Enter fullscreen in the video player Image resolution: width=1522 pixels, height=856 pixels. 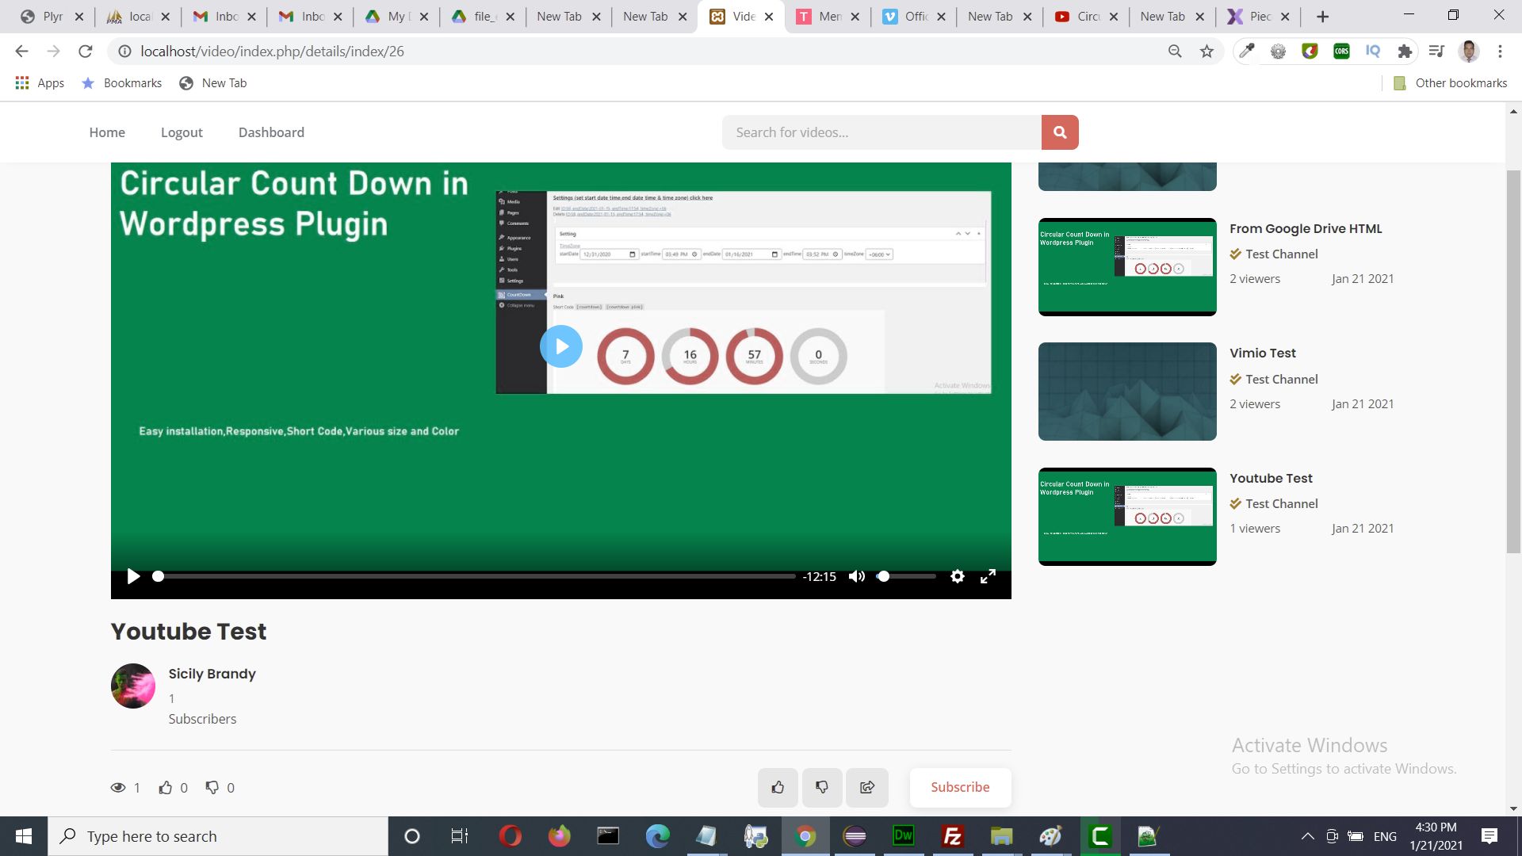coord(988,576)
